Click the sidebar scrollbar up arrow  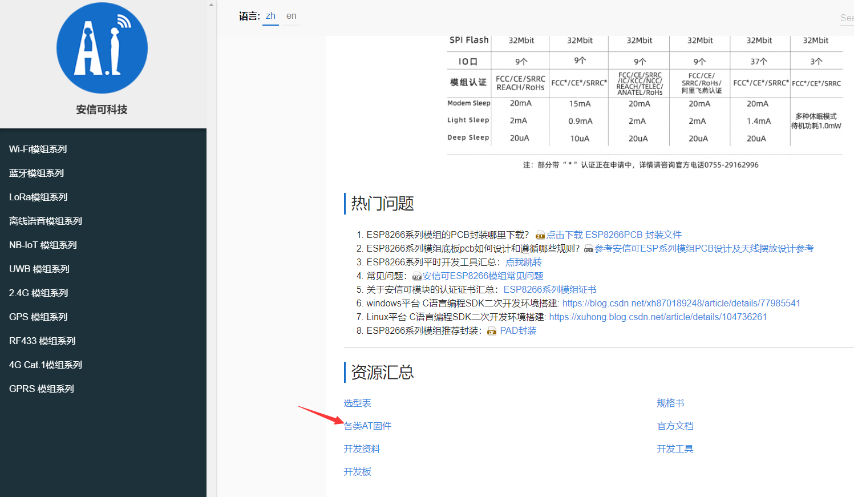pyautogui.click(x=211, y=5)
